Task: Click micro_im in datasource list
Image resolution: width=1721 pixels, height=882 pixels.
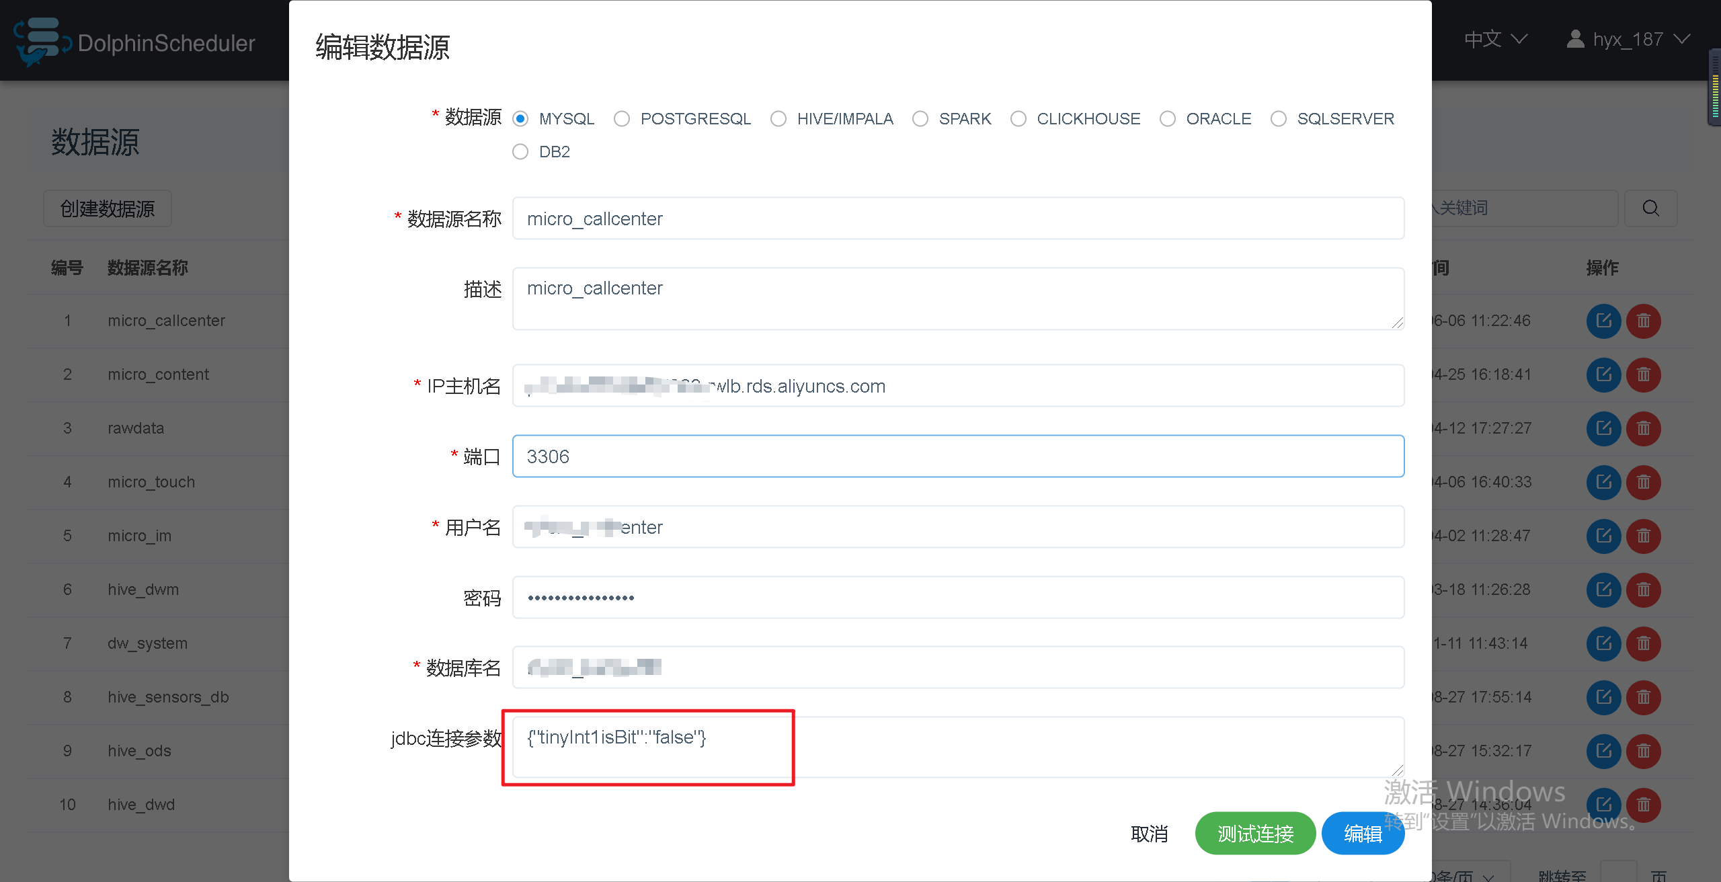Action: (139, 536)
